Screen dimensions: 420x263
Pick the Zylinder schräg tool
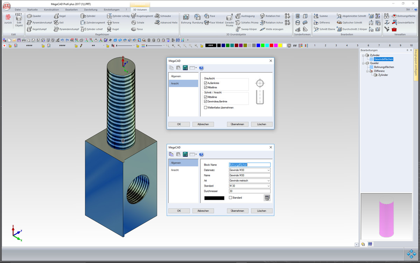click(118, 16)
